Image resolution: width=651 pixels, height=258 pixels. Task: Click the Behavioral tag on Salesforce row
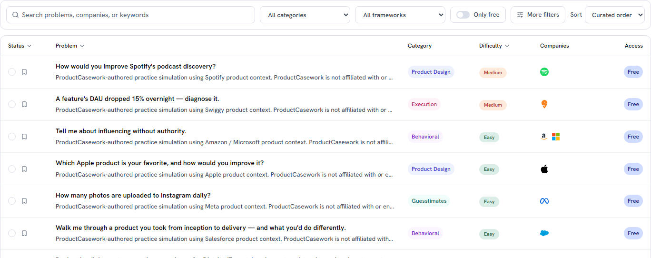tap(425, 233)
